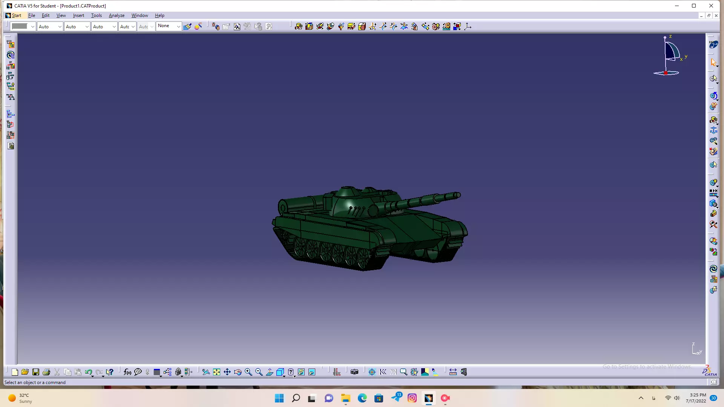
Task: Open the Analyze menu
Action: click(117, 15)
